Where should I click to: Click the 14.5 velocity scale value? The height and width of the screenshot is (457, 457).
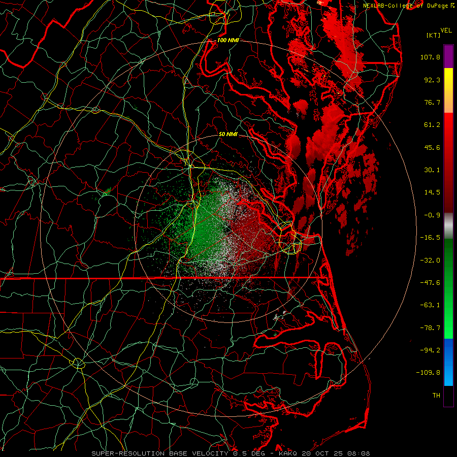click(x=432, y=192)
